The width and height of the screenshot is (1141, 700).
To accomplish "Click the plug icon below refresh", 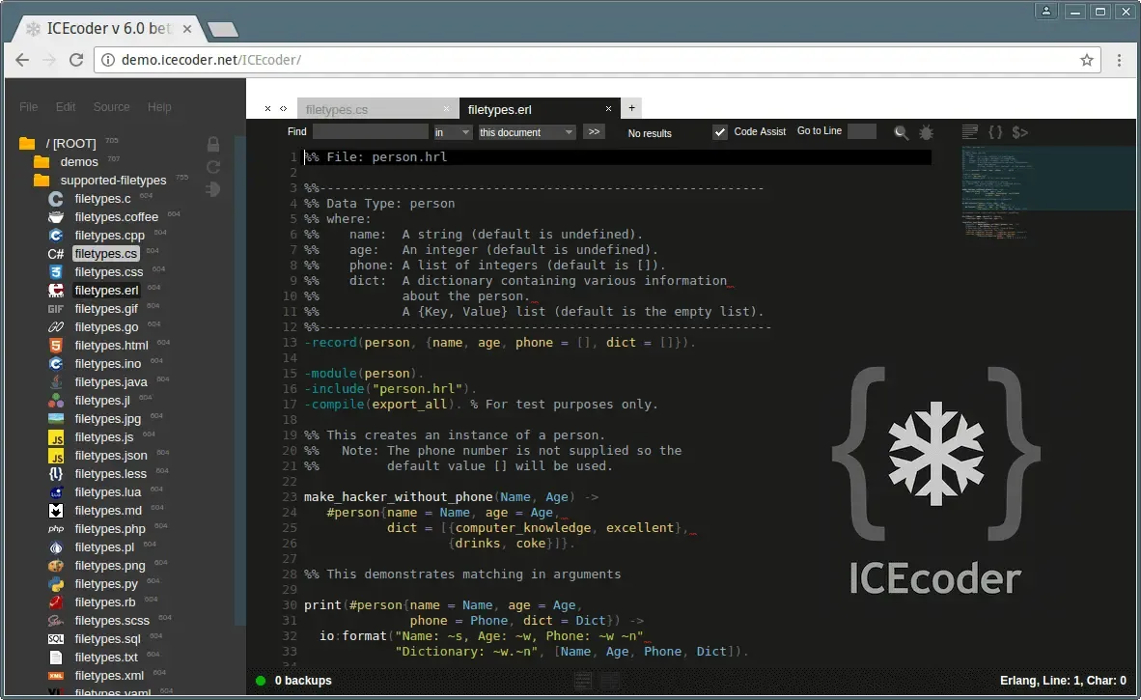I will (x=213, y=189).
